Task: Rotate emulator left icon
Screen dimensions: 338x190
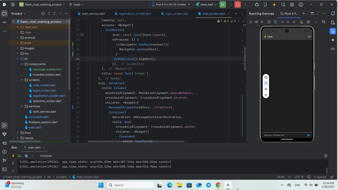Action: click(x=269, y=22)
